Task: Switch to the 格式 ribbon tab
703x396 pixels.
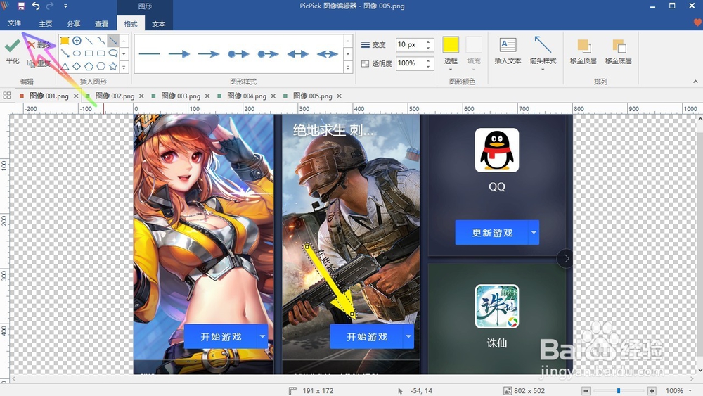Action: tap(131, 24)
